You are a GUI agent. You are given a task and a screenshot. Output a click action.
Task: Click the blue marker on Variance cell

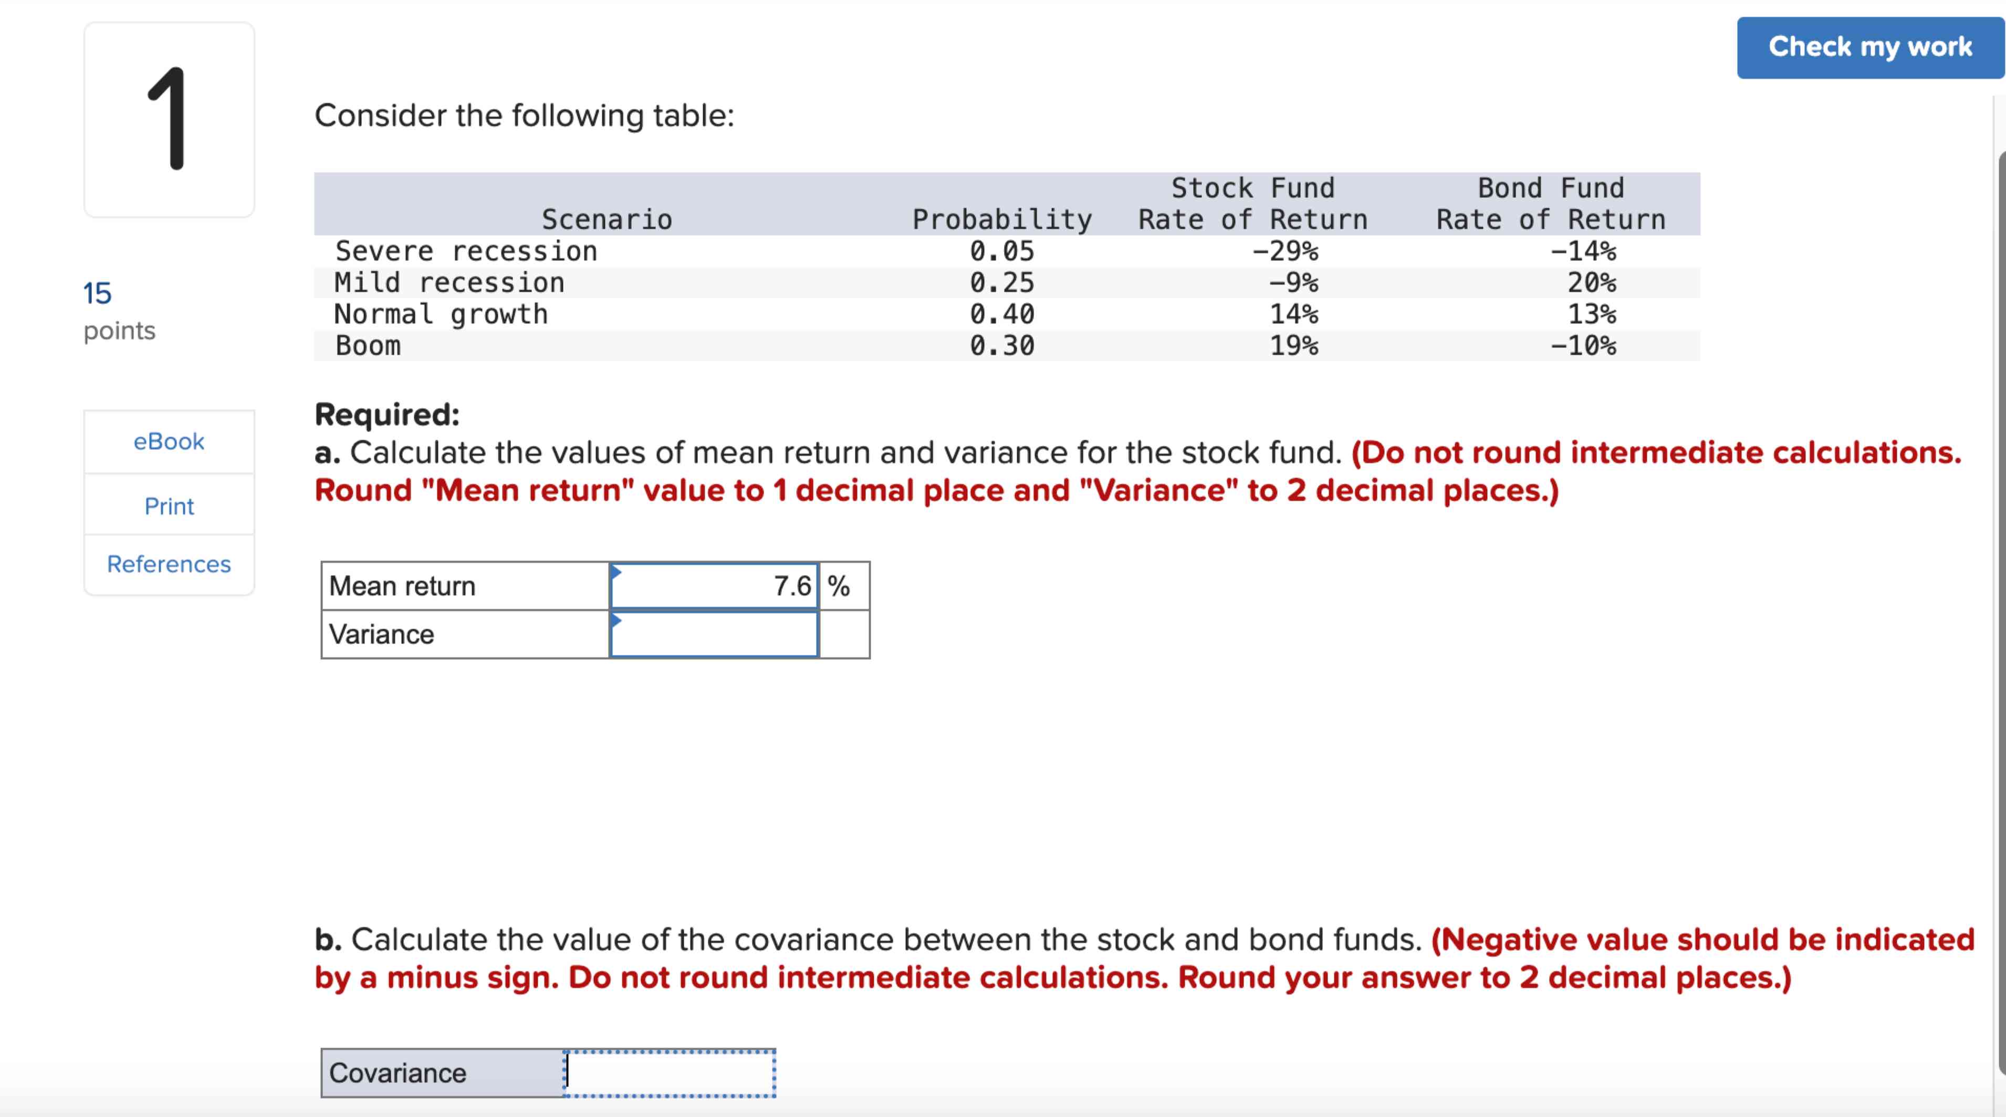616,619
